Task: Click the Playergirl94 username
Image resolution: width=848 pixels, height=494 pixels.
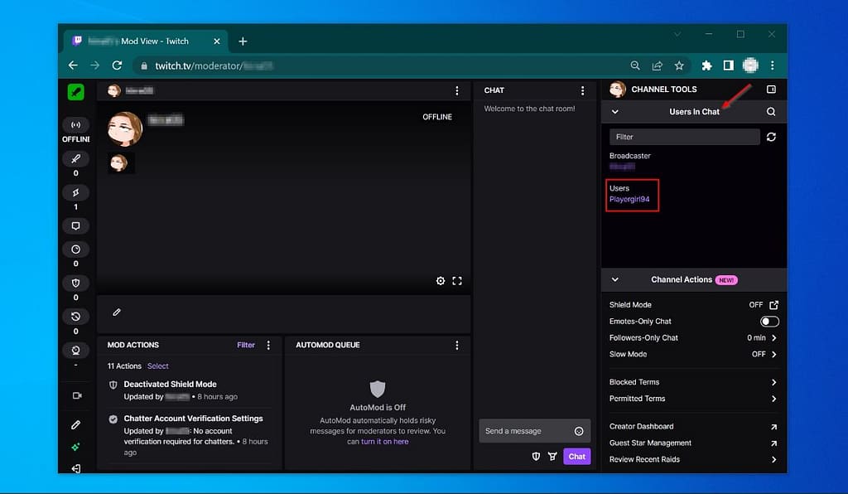Action: pos(629,199)
